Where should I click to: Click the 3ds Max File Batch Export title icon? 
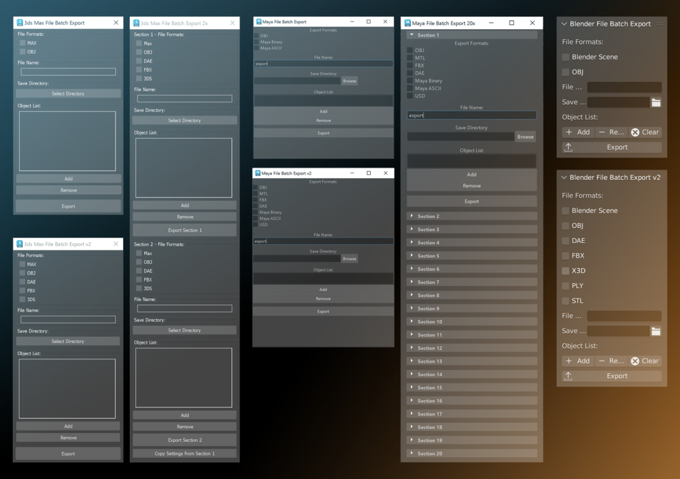click(20, 22)
